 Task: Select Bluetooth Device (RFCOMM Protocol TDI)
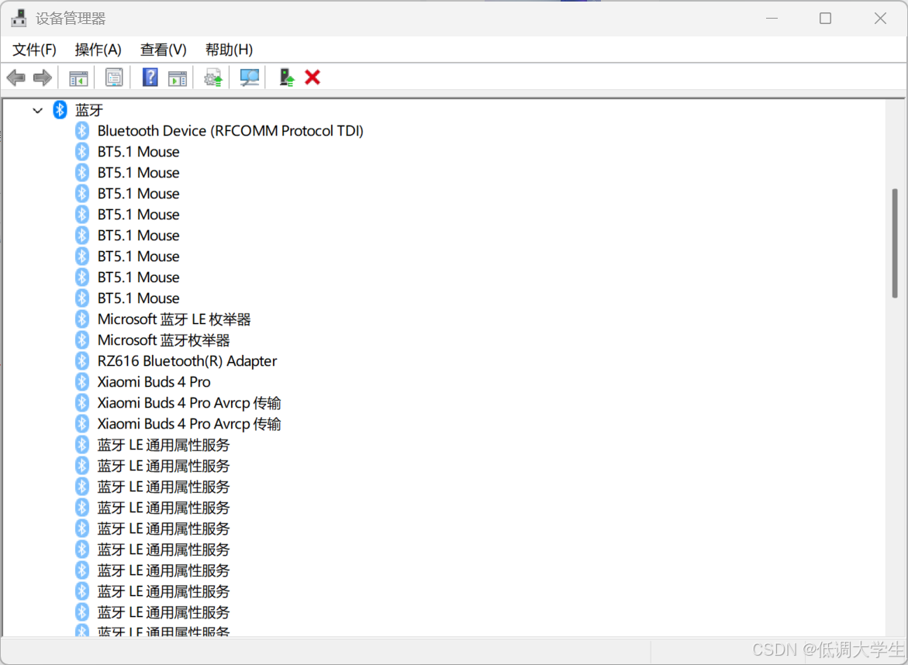click(230, 131)
